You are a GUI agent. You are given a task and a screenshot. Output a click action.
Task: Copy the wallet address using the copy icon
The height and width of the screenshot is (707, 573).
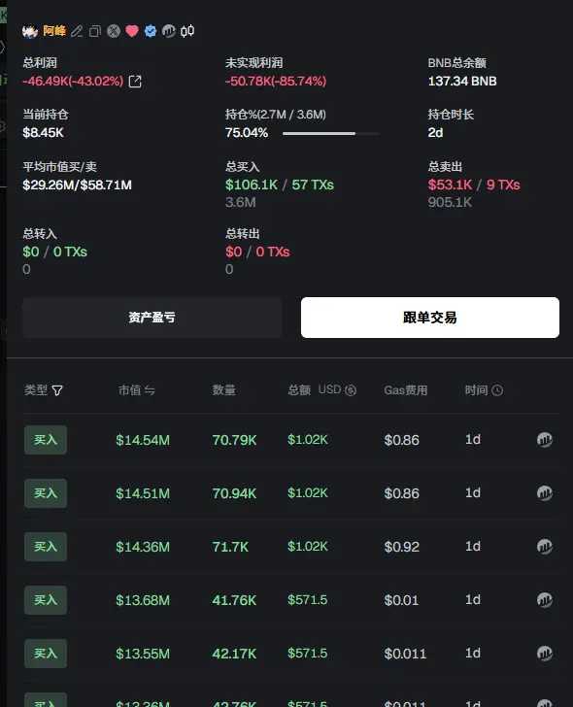(94, 31)
